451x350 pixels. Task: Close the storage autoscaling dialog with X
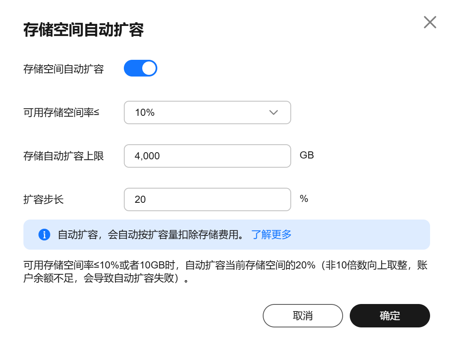430,22
